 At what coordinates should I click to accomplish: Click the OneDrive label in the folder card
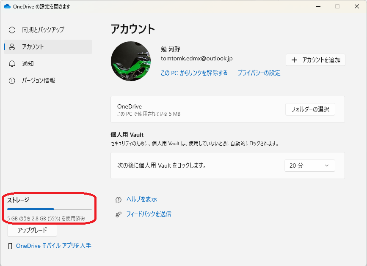(130, 106)
